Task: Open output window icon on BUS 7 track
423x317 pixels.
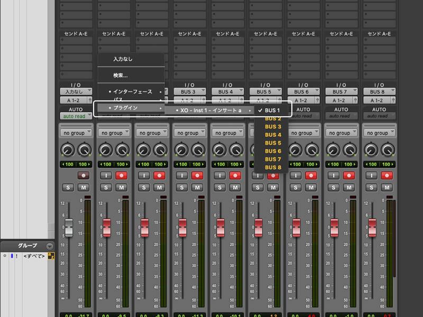Action: [355, 100]
